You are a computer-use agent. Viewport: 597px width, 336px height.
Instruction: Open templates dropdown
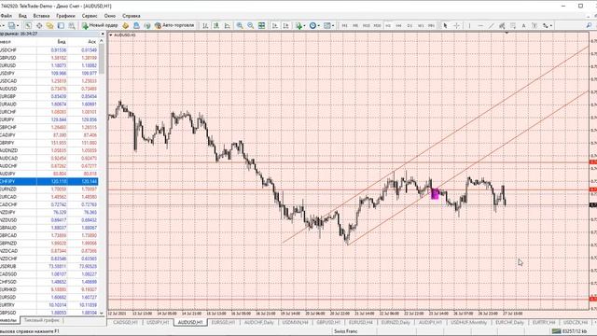[x=328, y=25]
